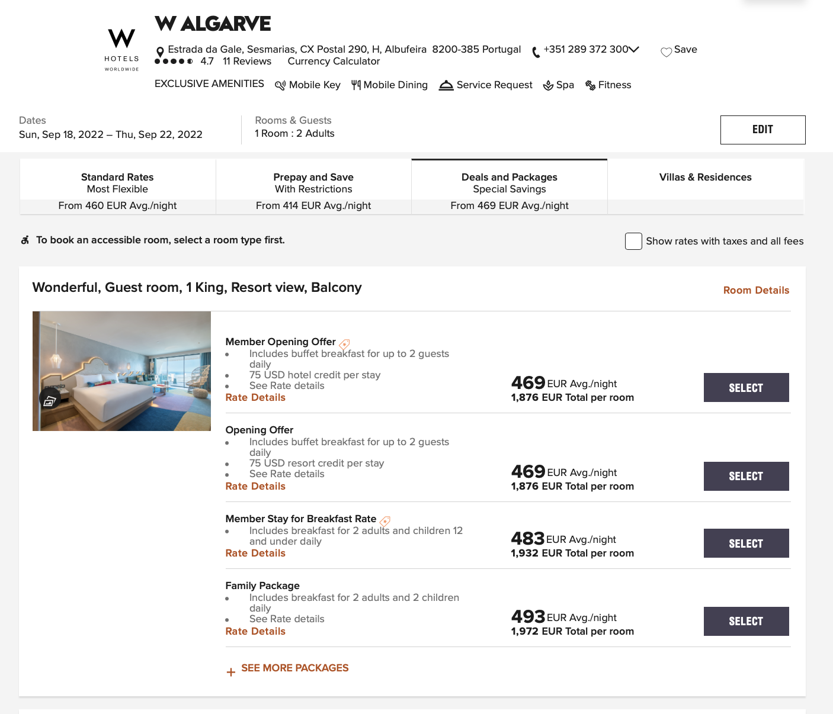Expand the phone number dropdown chevron
Viewport: 833px width, 714px height.
point(635,49)
